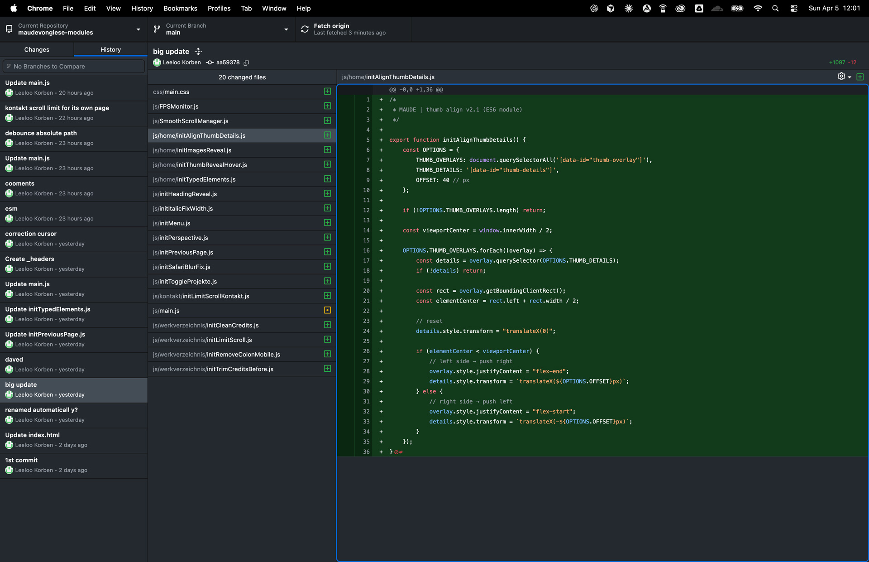Click the 'No Branches to Compare' field
This screenshot has height=562, width=869.
(74, 66)
